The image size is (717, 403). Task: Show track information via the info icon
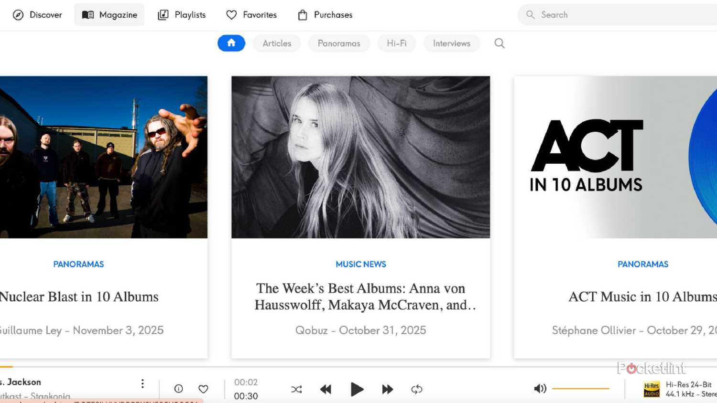point(178,389)
